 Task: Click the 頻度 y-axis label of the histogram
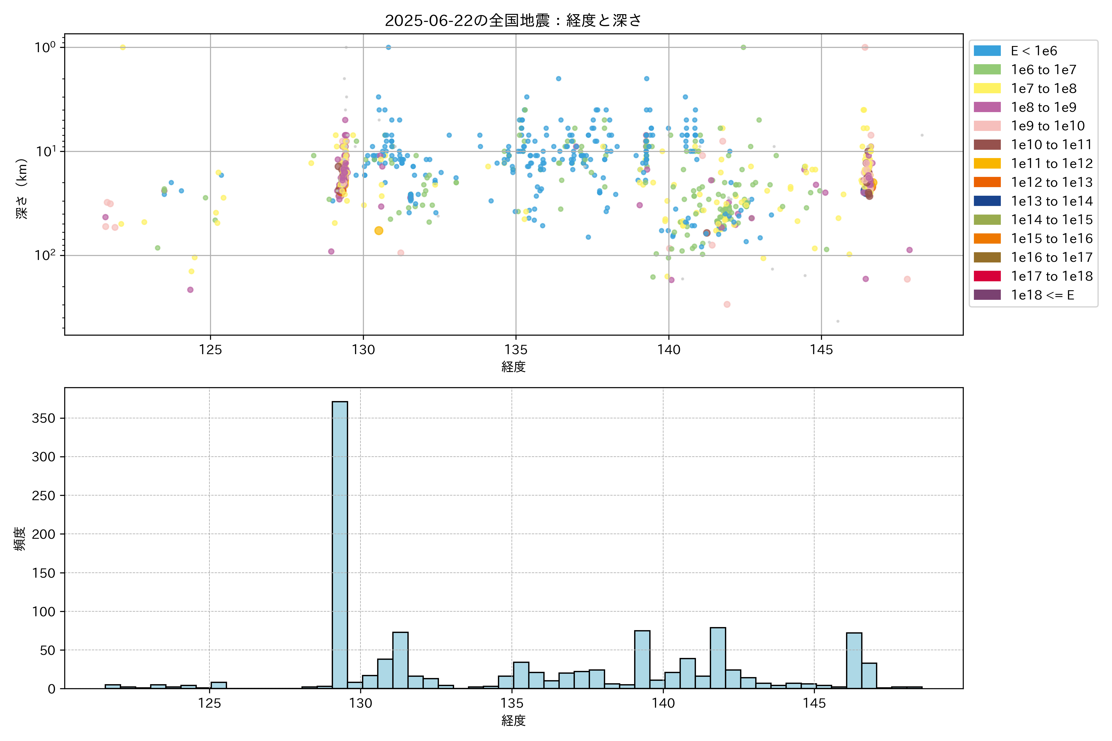click(x=19, y=539)
